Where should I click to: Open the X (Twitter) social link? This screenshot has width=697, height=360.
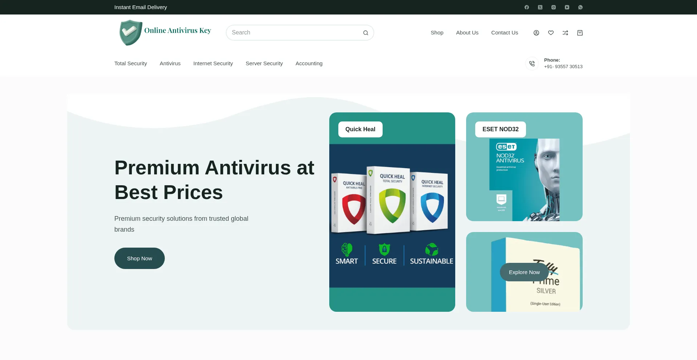[x=540, y=7]
